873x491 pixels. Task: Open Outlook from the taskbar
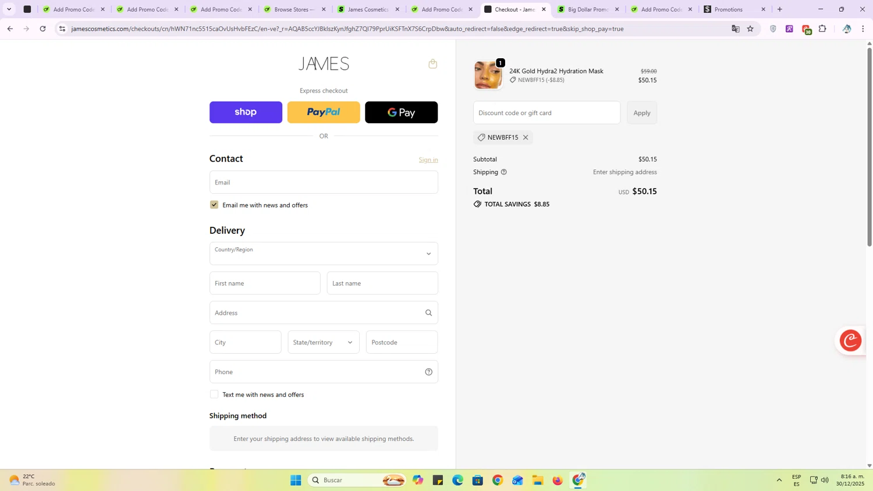[x=517, y=480]
